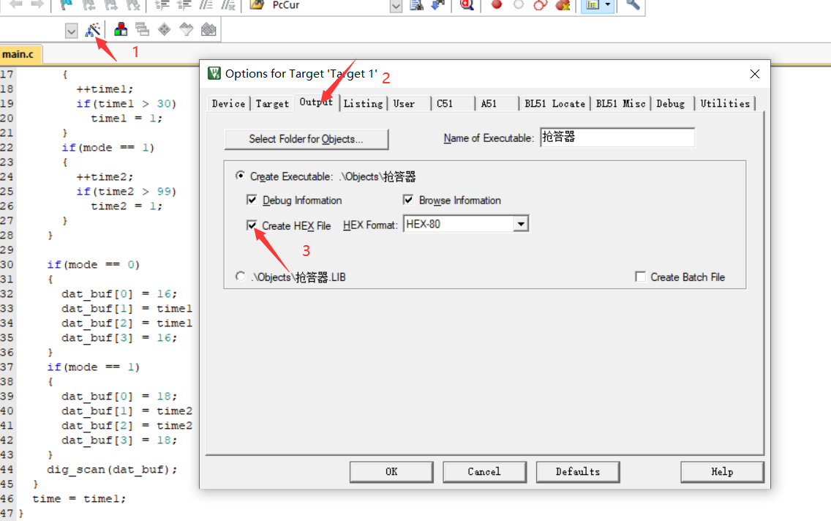Go to previous bookmark icon

tap(89, 4)
